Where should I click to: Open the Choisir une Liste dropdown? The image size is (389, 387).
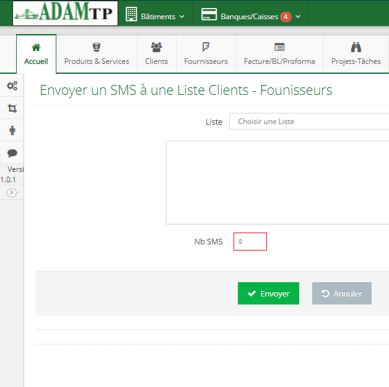pyautogui.click(x=309, y=122)
